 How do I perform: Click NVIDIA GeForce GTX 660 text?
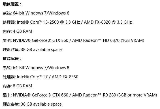[40, 95]
